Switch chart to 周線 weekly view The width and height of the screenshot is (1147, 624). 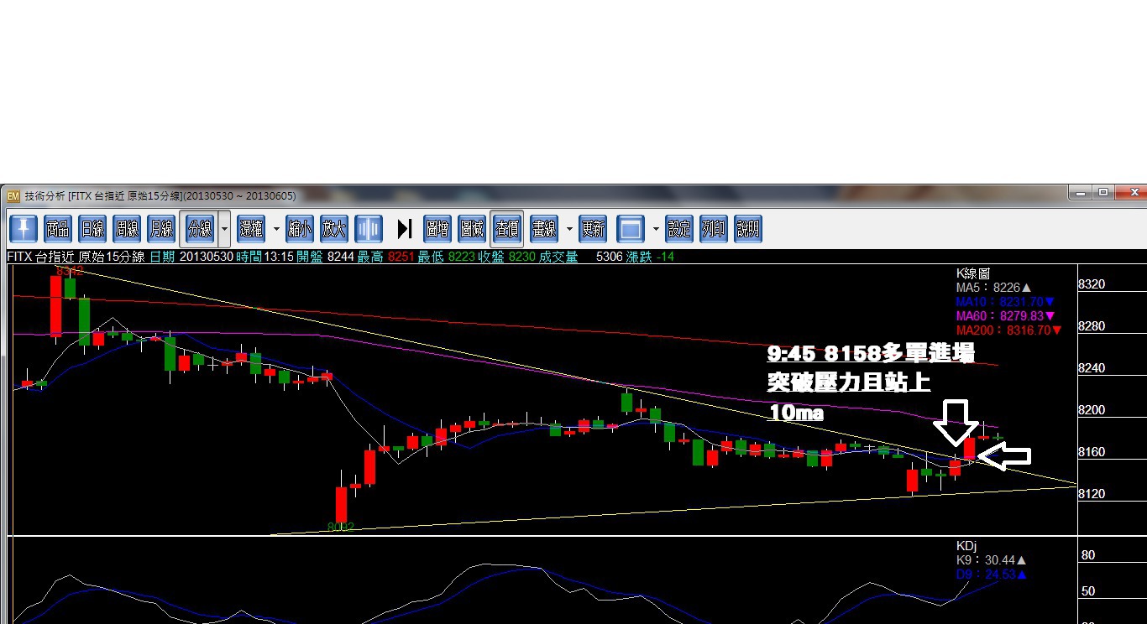click(127, 228)
